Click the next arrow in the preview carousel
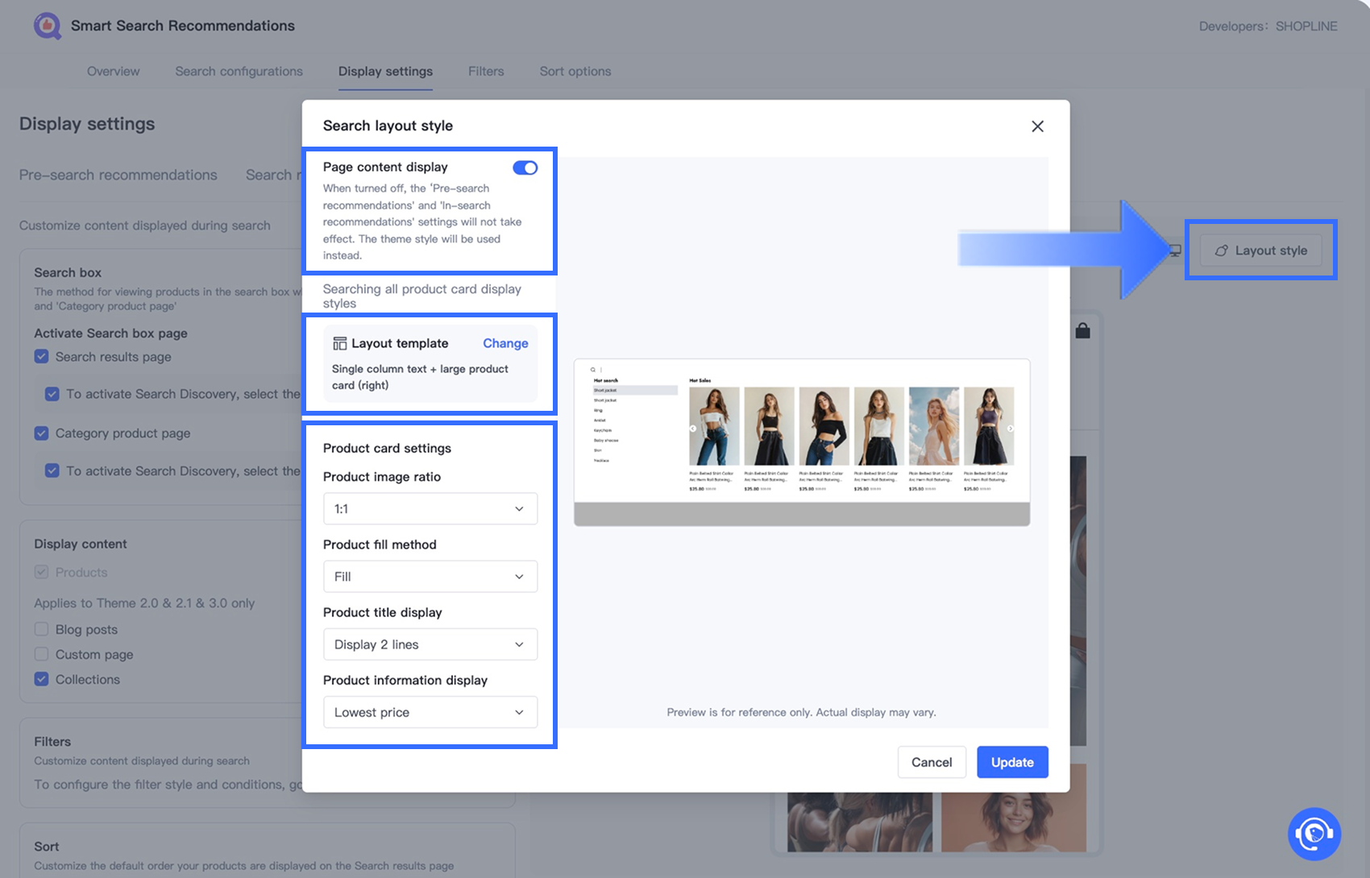This screenshot has height=878, width=1370. click(x=1010, y=429)
